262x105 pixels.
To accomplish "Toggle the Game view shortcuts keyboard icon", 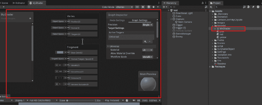I will coord(138,100).
